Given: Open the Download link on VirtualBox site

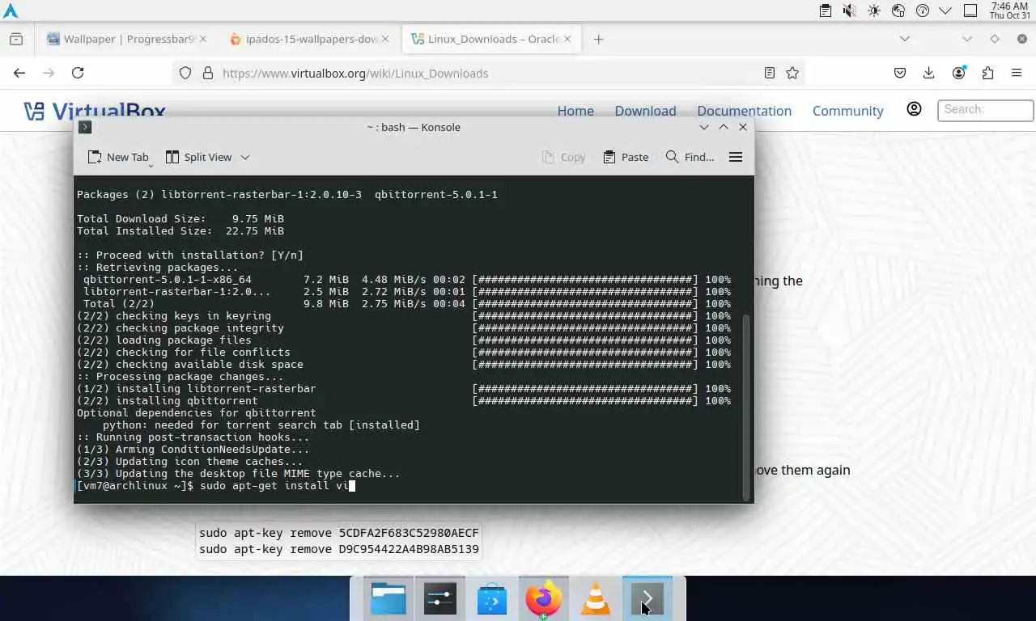Looking at the screenshot, I should (645, 111).
